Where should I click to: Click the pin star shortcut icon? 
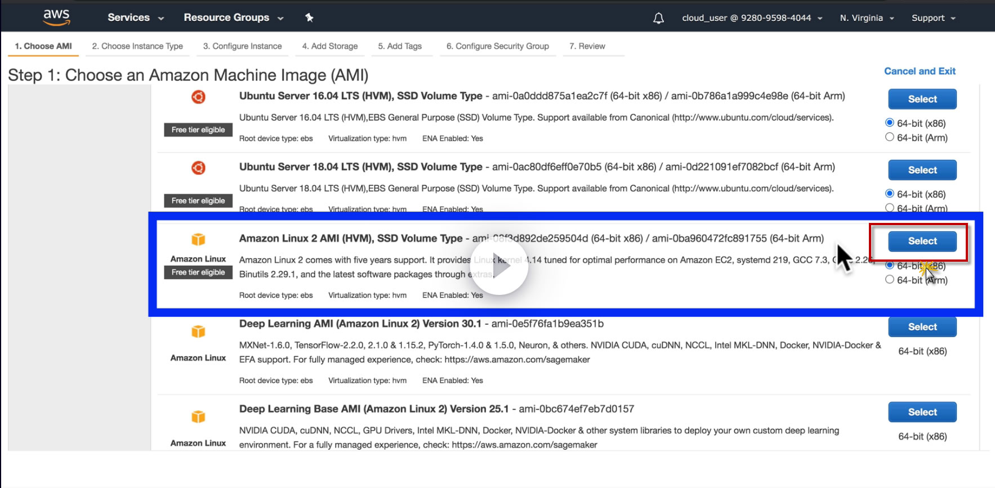point(309,17)
